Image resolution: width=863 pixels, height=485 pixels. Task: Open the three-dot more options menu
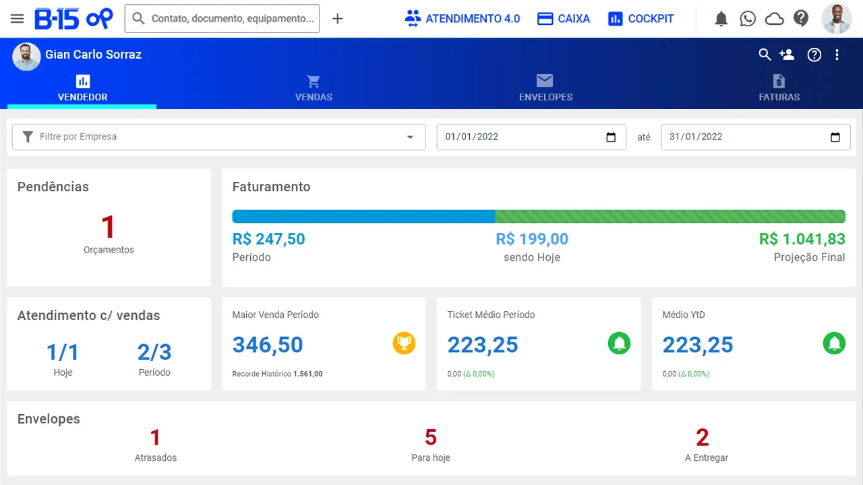[x=837, y=55]
